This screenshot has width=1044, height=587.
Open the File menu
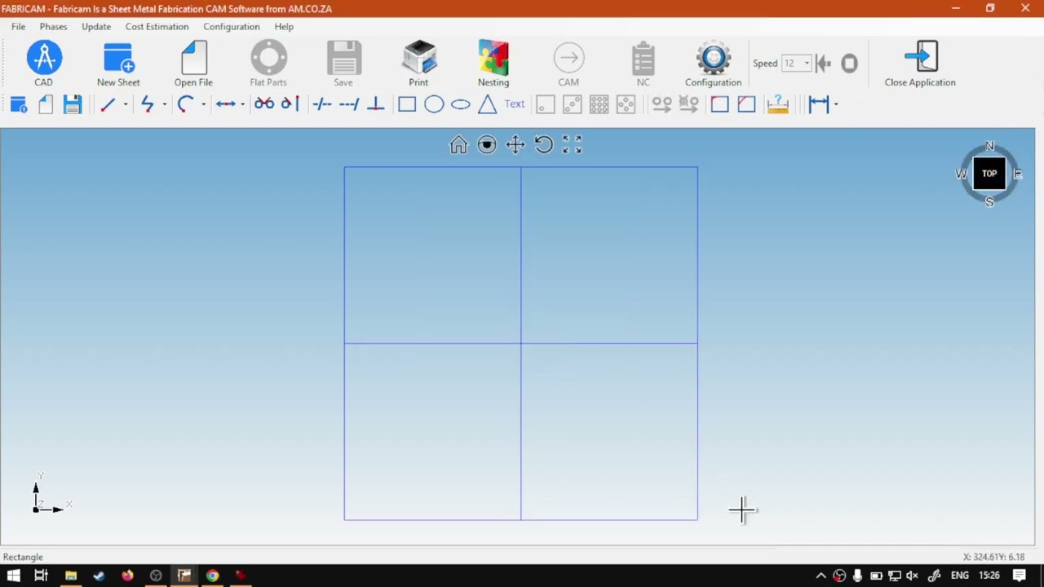(18, 26)
